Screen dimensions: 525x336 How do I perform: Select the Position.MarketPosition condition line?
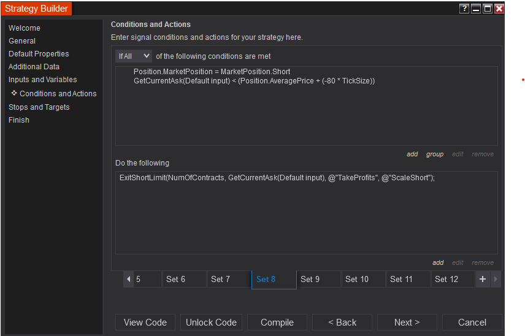click(212, 72)
